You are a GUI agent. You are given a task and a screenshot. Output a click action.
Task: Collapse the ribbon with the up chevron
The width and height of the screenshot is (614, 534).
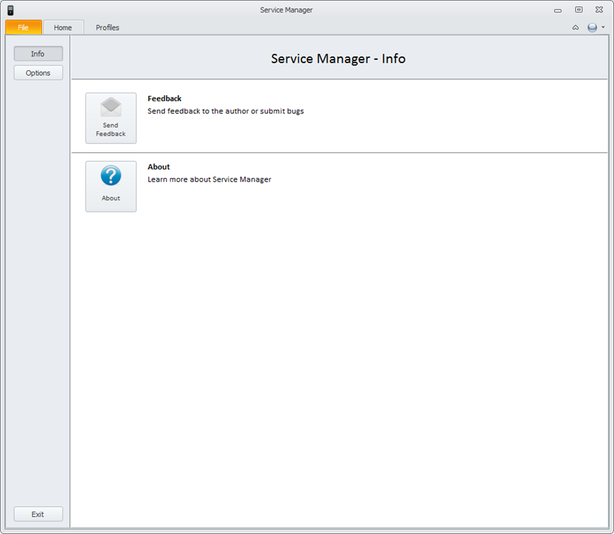(575, 27)
